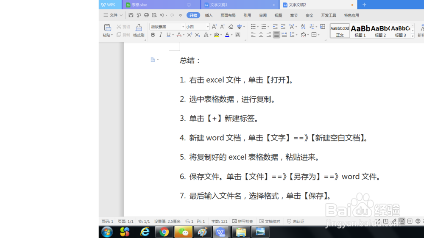
Task: Click the Print icon in quick access toolbar
Action: 146,15
